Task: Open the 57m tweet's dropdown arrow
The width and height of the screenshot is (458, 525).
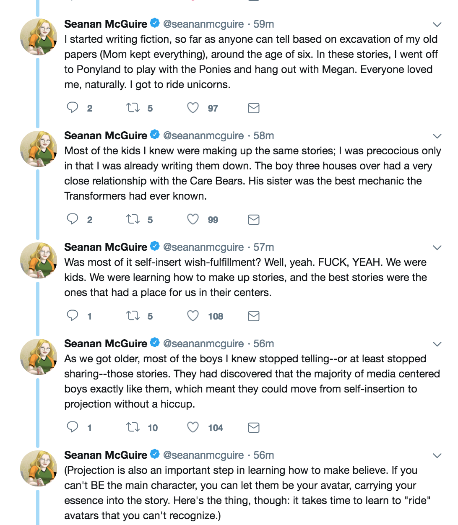Action: (x=437, y=248)
